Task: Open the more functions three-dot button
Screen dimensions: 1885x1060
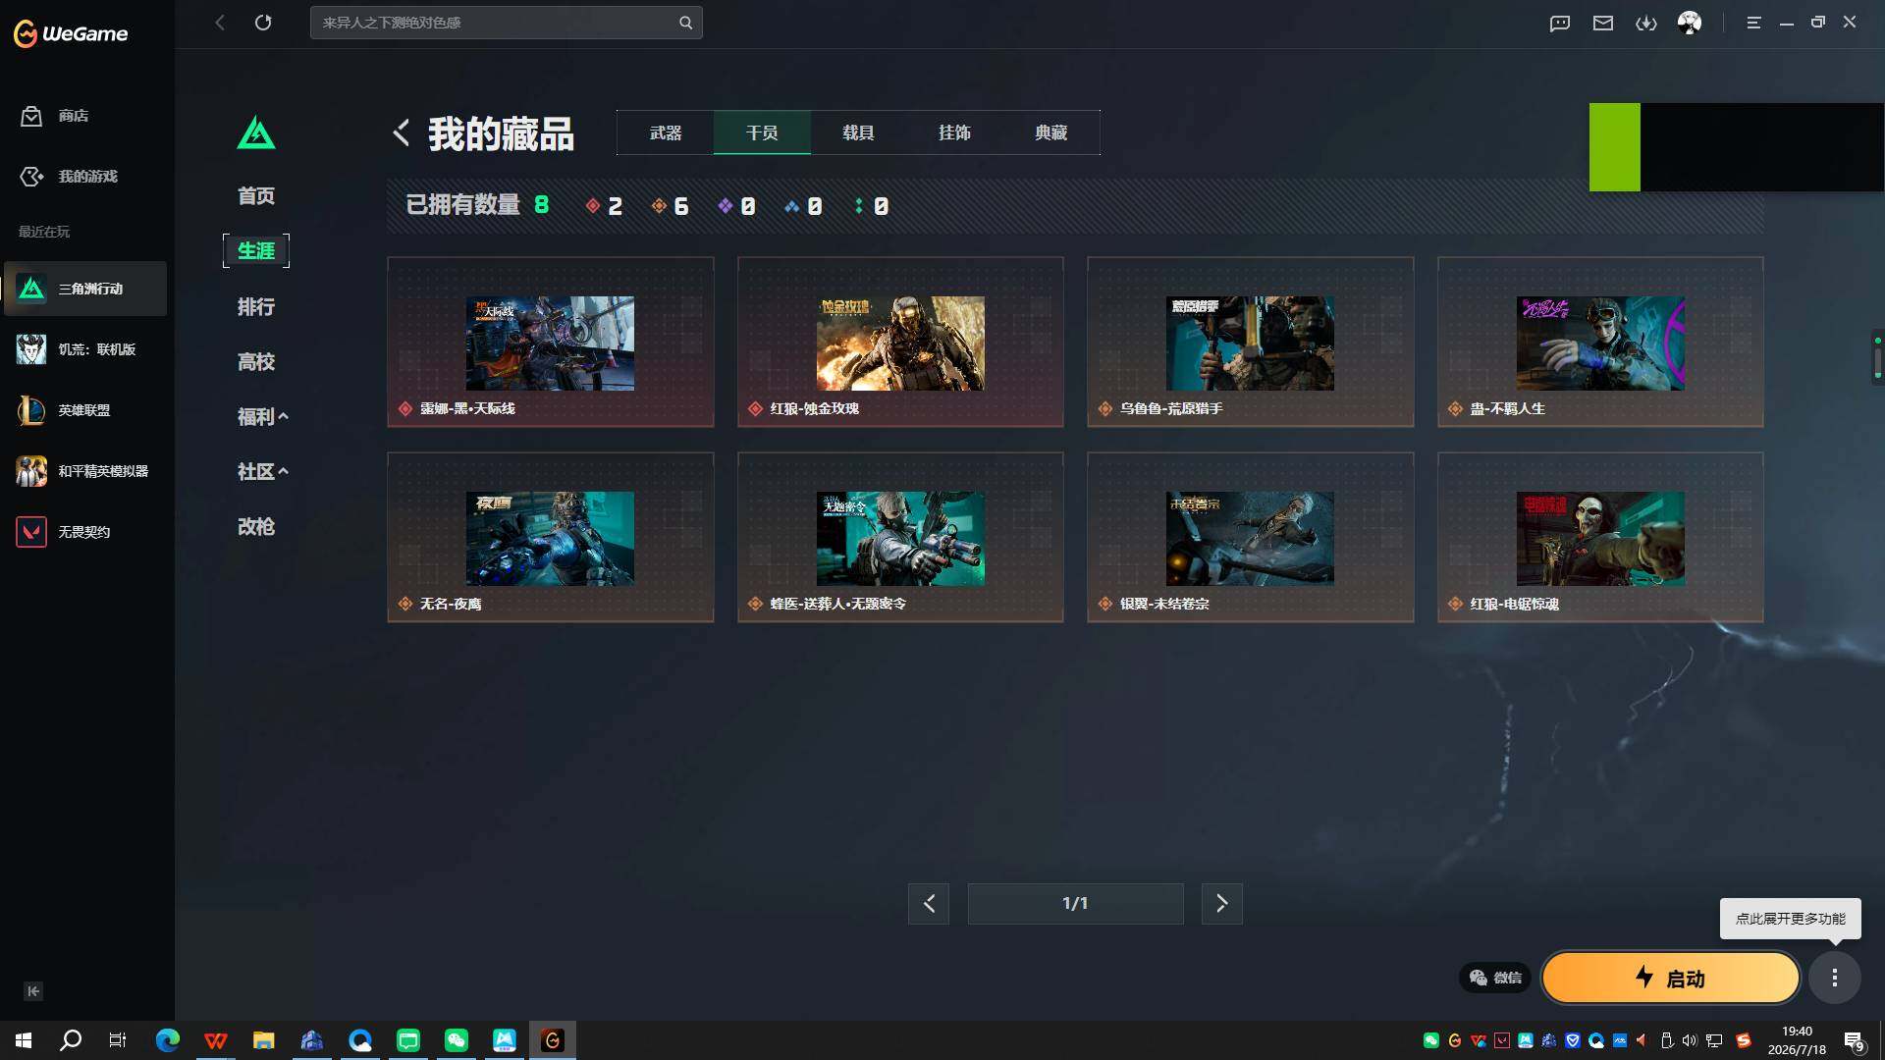Action: pyautogui.click(x=1834, y=978)
